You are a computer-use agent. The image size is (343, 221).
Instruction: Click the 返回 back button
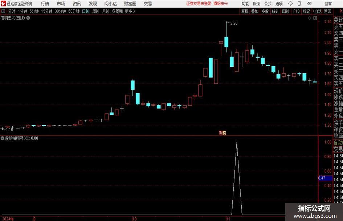pyautogui.click(x=327, y=11)
